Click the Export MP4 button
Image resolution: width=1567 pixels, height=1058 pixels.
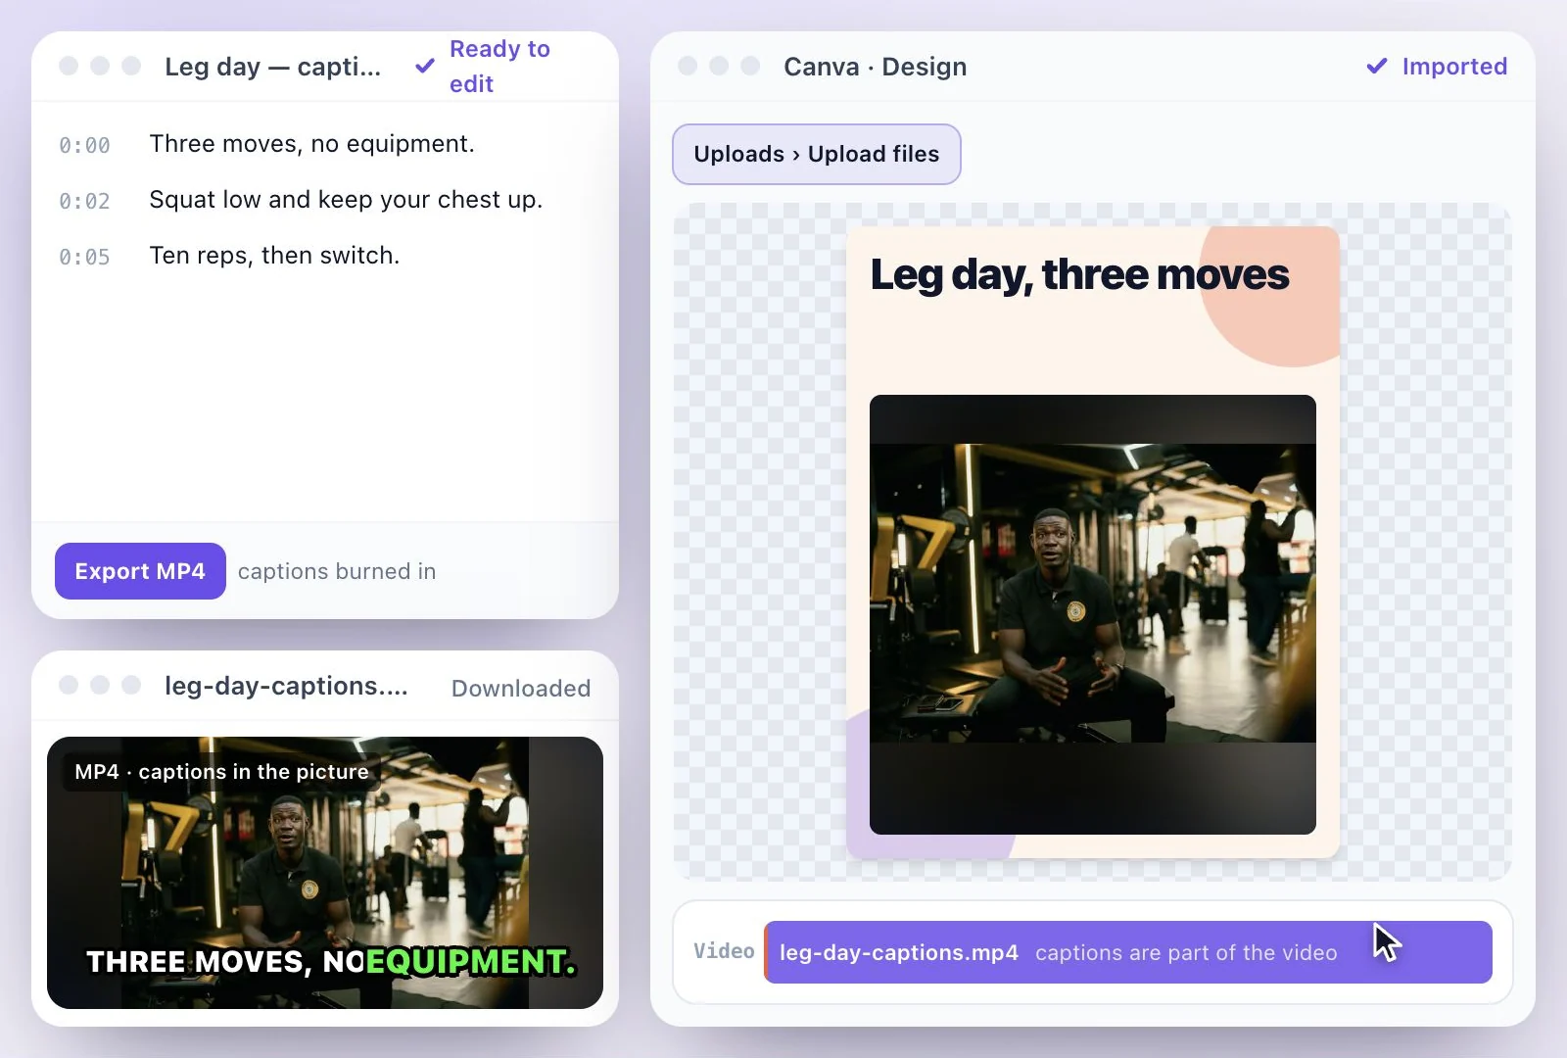(x=140, y=571)
